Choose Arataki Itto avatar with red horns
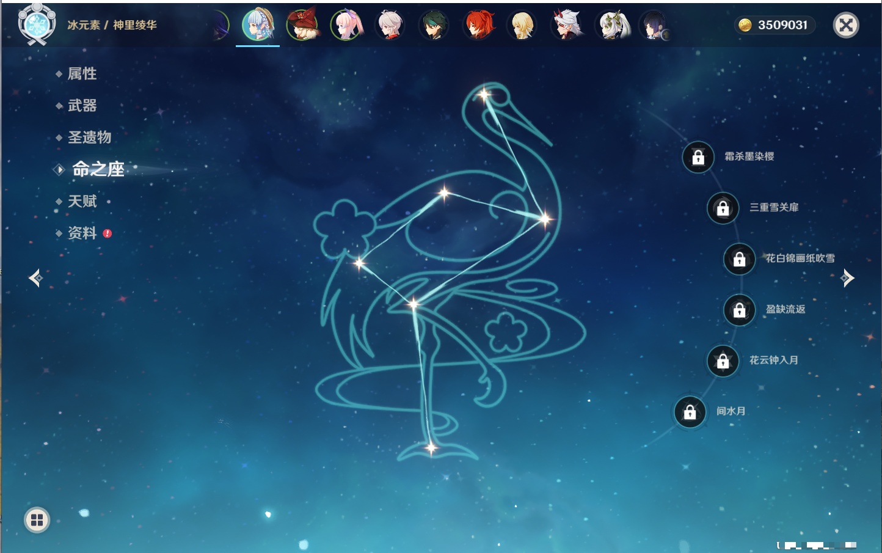 (566, 26)
